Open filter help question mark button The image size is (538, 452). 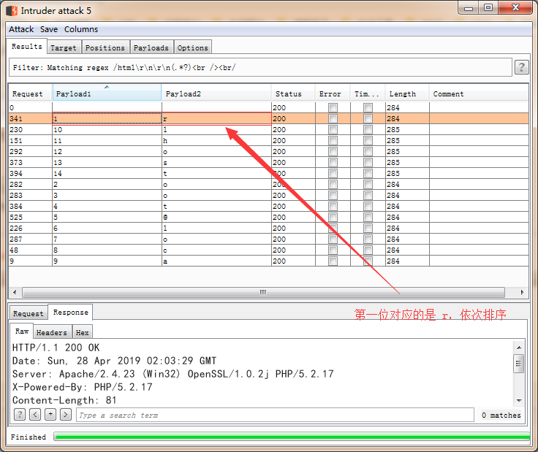[521, 67]
